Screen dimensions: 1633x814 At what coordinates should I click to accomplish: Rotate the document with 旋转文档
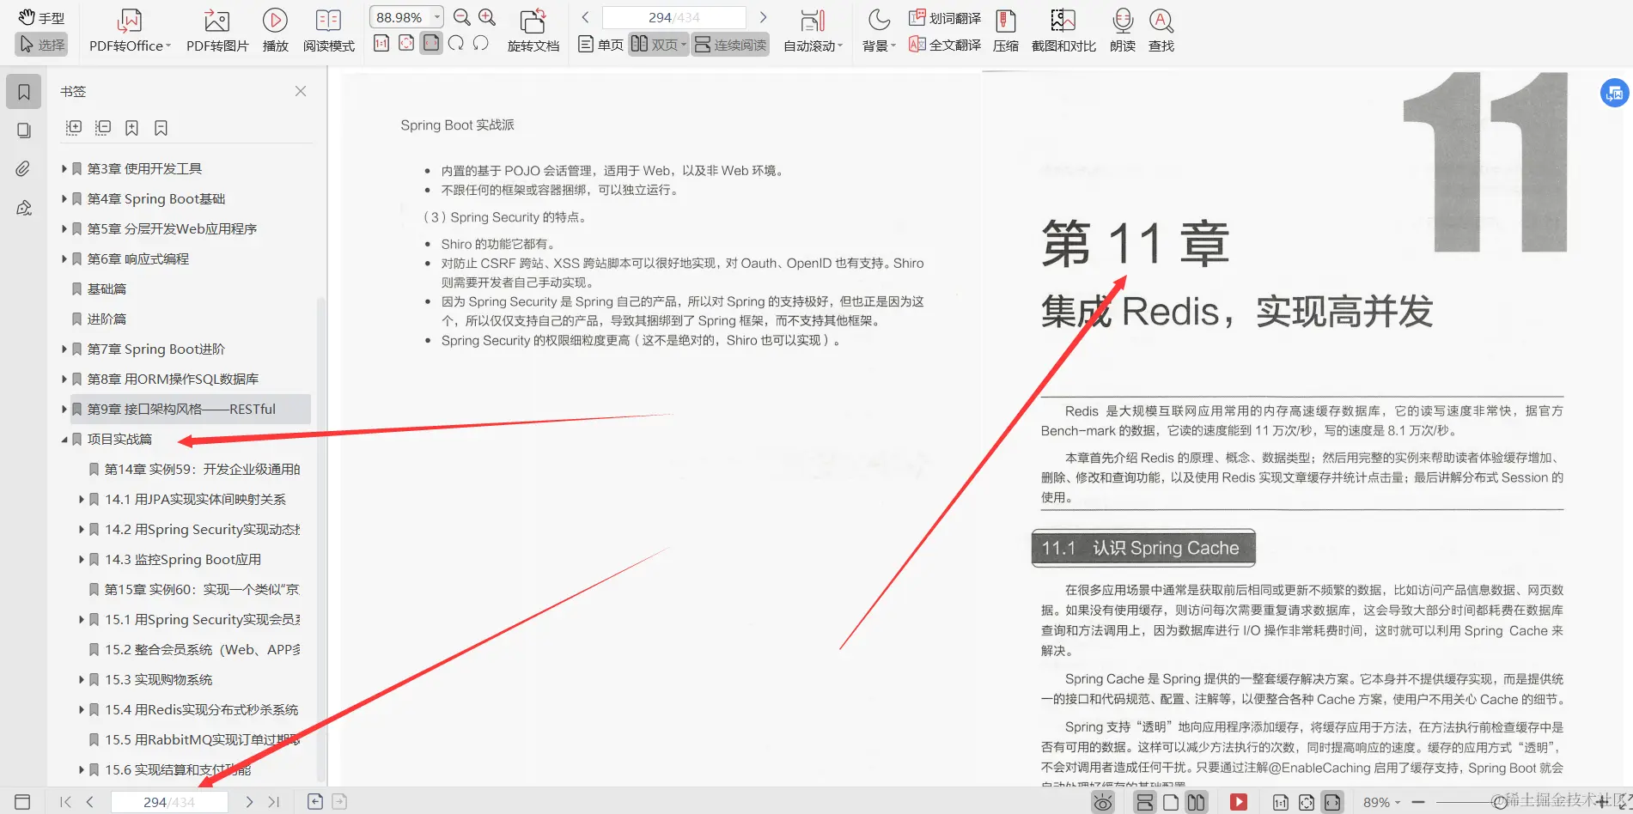(x=533, y=28)
